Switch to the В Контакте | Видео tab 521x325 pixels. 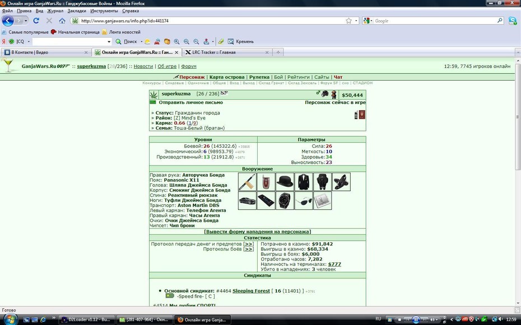coord(45,52)
